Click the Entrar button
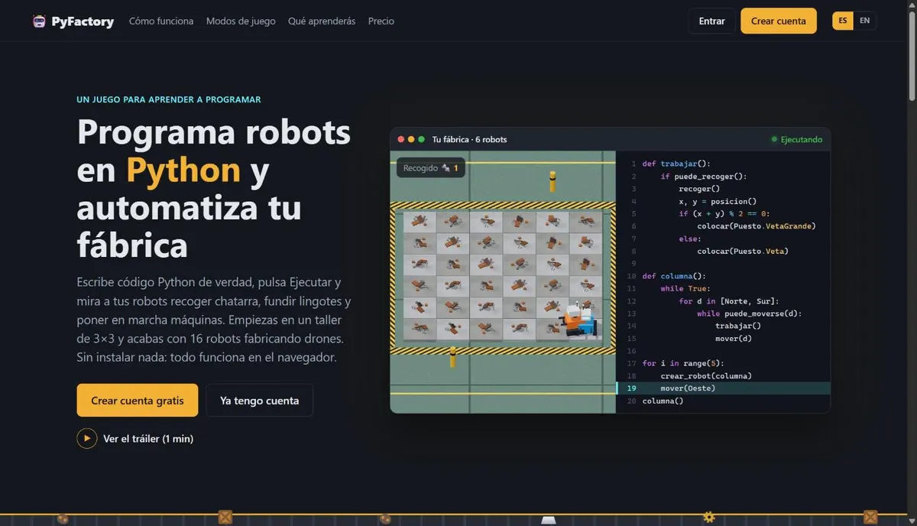917x526 pixels. 711,21
